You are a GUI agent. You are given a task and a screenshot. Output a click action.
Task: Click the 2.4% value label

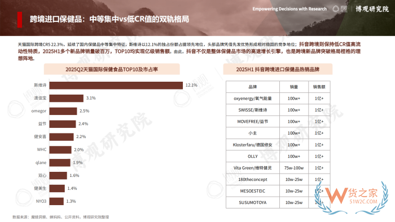click(x=84, y=124)
